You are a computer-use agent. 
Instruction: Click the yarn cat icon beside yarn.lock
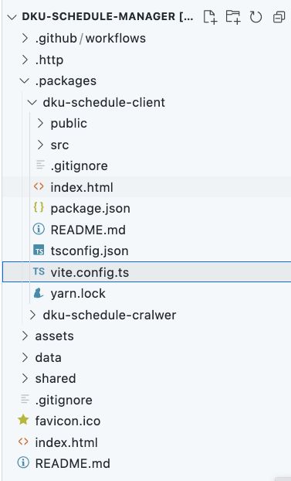tap(39, 293)
